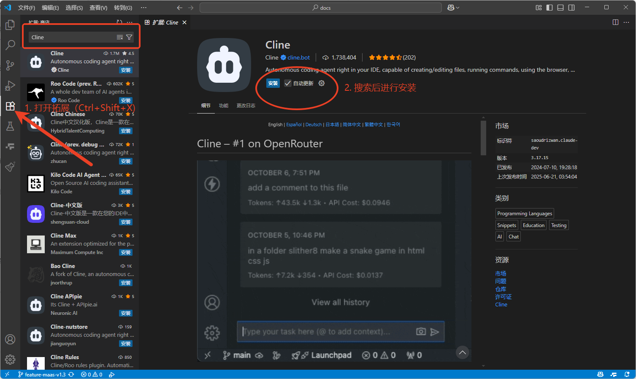Screen dimensions: 636x379
Task: Open the Manage gear at activity bar bottom
Action: pos(10,359)
